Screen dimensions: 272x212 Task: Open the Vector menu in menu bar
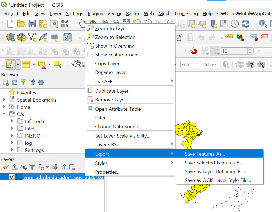pyautogui.click(x=114, y=14)
